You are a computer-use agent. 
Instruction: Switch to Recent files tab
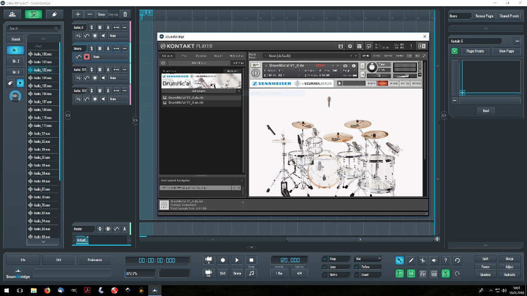(x=15, y=39)
